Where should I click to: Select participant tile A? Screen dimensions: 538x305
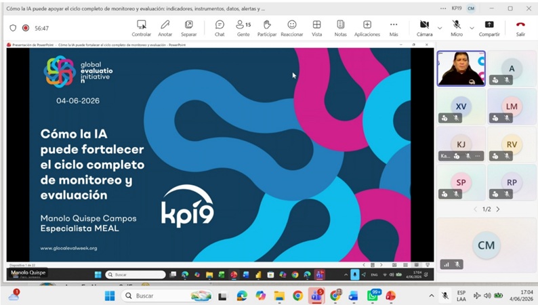[512, 68]
